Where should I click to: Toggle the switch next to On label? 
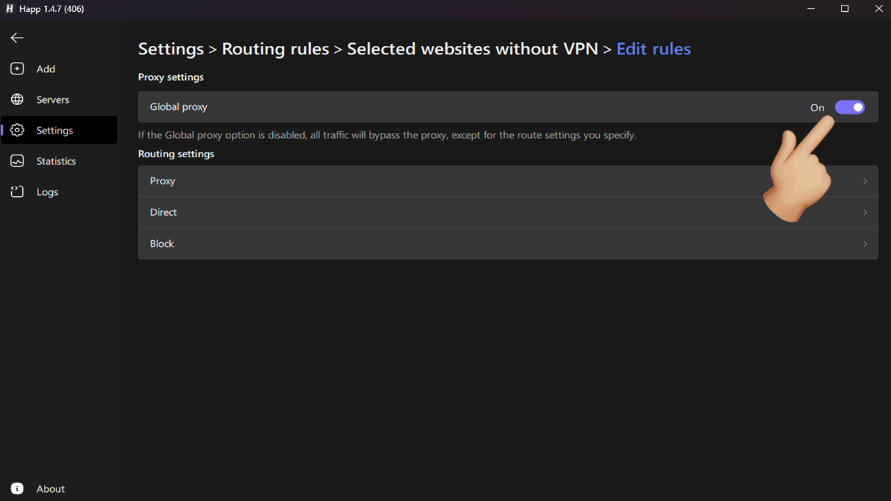click(849, 107)
